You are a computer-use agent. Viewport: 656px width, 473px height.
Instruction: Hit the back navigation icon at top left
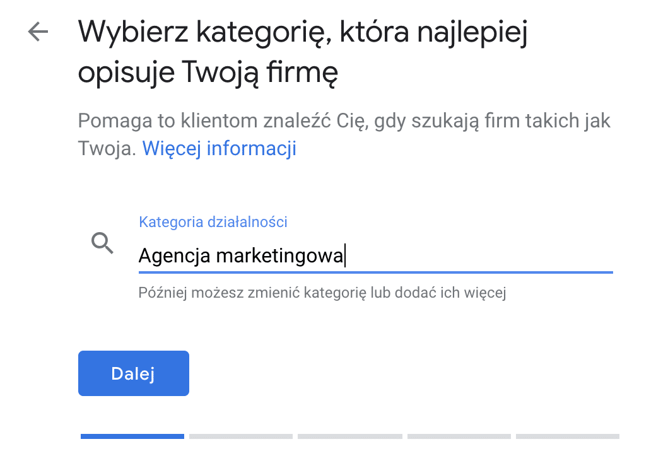(x=37, y=32)
